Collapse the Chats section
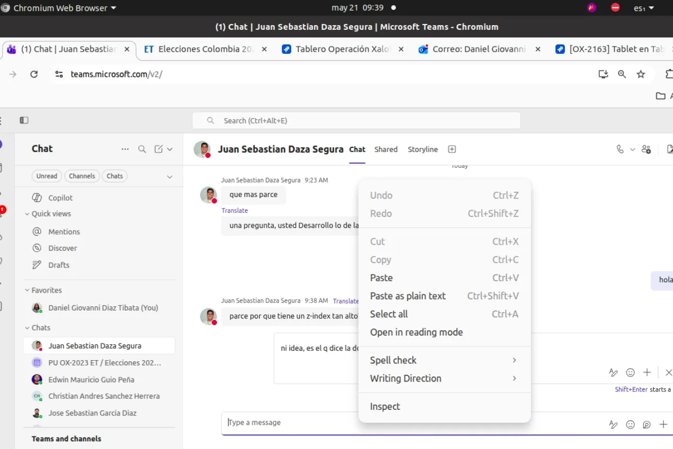Image resolution: width=673 pixels, height=449 pixels. (27, 328)
